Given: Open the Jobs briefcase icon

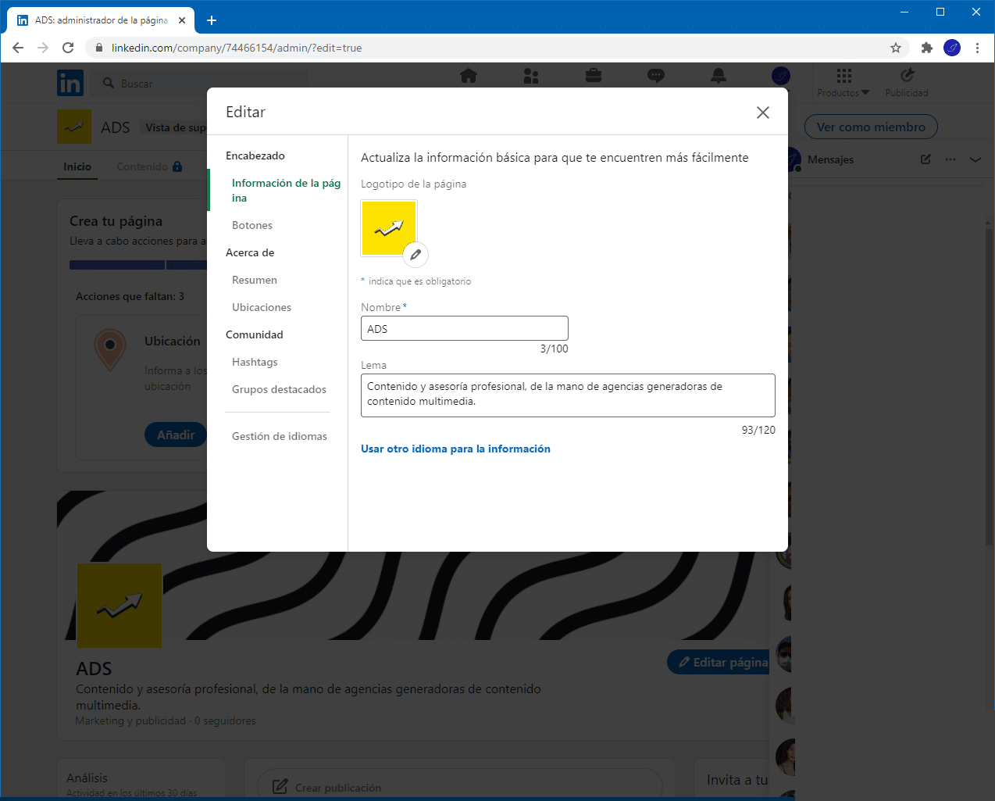Looking at the screenshot, I should tap(594, 76).
